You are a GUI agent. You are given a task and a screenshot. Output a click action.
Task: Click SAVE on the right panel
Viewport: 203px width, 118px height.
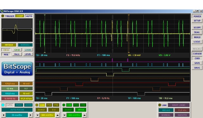tap(197, 63)
